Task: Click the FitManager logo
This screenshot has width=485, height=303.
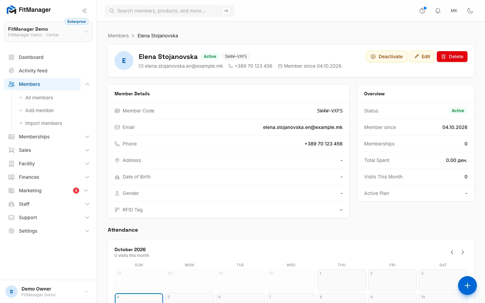Action: coord(29,10)
